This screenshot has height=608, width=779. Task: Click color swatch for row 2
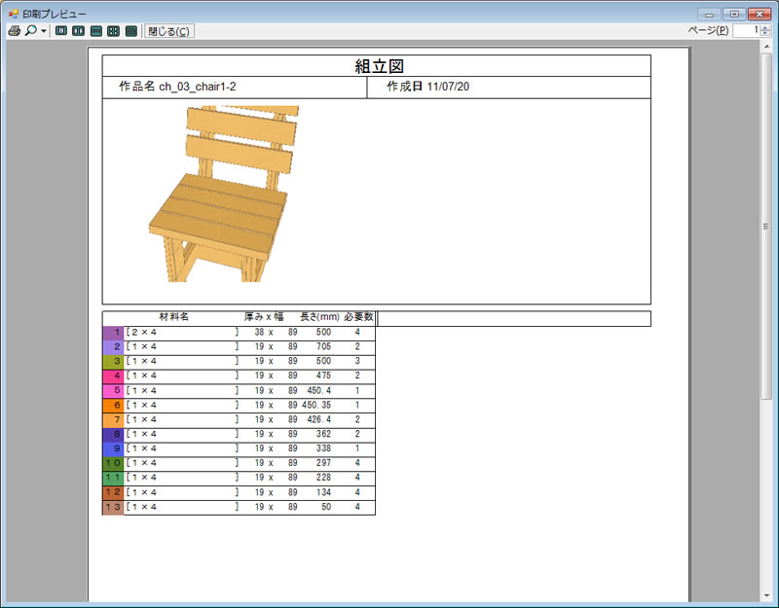pos(113,347)
